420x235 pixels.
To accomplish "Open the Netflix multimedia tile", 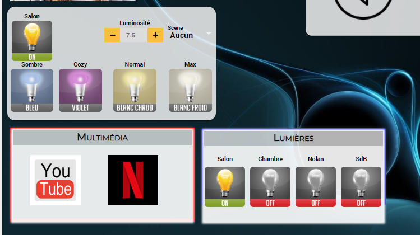I will coord(133,180).
